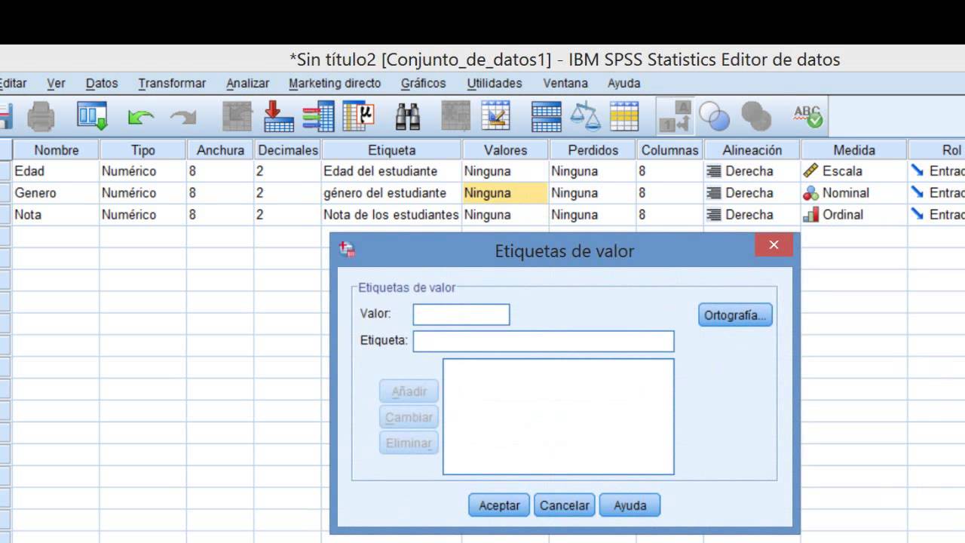This screenshot has height=543, width=965.
Task: Click the Ordinal bar icon in Nota row
Action: coord(811,215)
